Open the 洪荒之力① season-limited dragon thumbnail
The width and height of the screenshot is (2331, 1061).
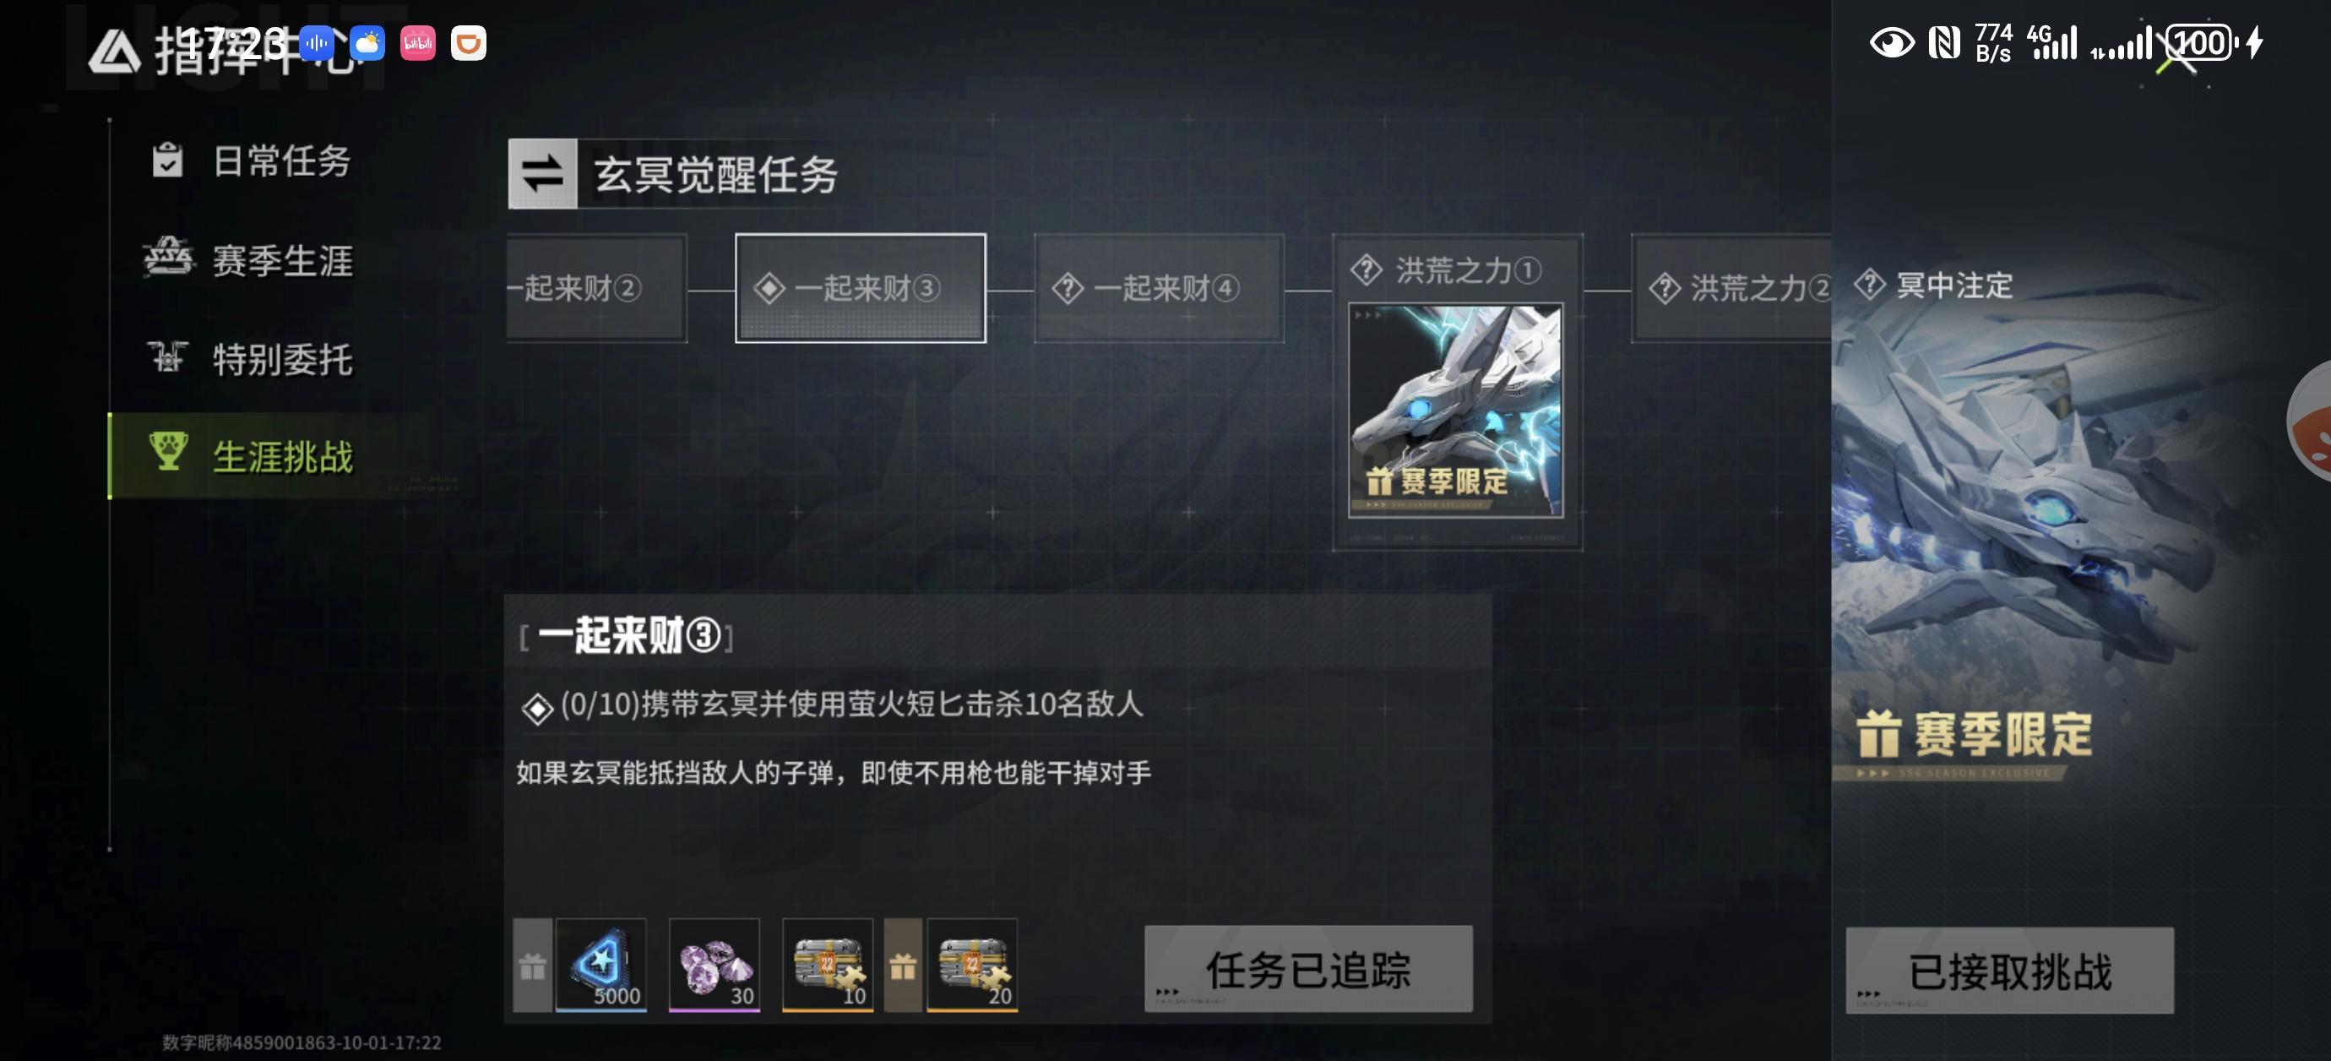(1455, 410)
